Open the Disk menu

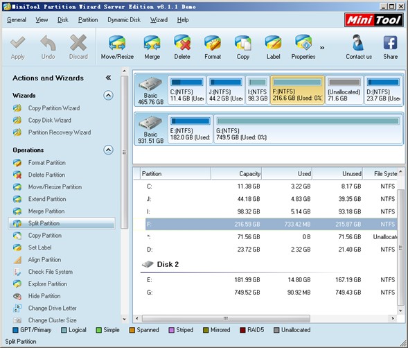(63, 20)
